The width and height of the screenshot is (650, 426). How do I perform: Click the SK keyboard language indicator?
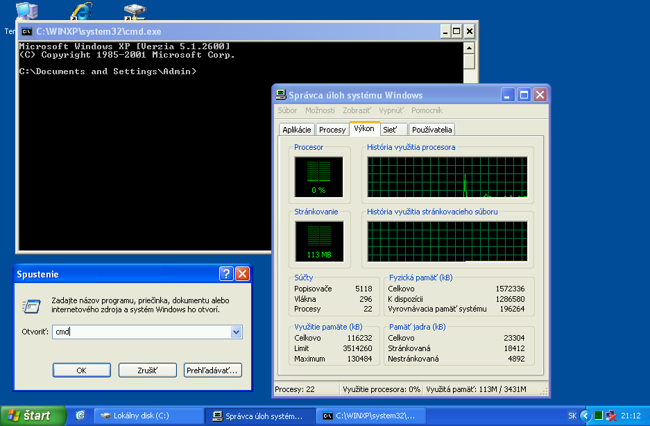572,416
